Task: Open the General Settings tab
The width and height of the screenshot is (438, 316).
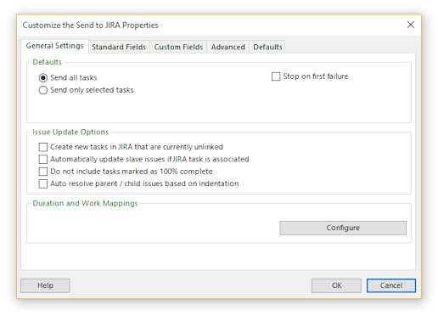Action: point(54,46)
